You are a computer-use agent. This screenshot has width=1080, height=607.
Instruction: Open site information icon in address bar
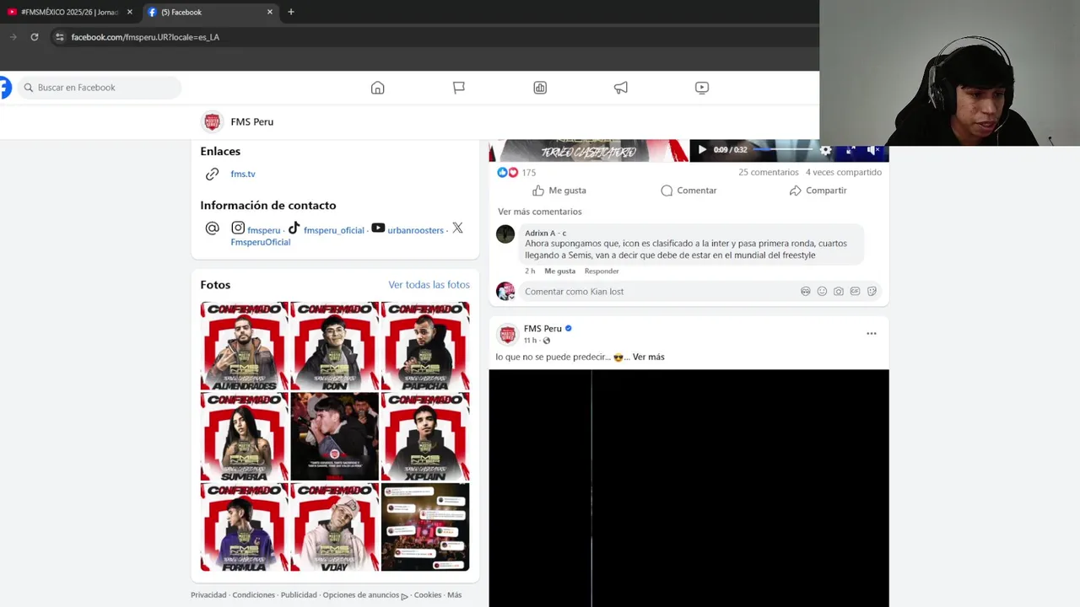(59, 37)
